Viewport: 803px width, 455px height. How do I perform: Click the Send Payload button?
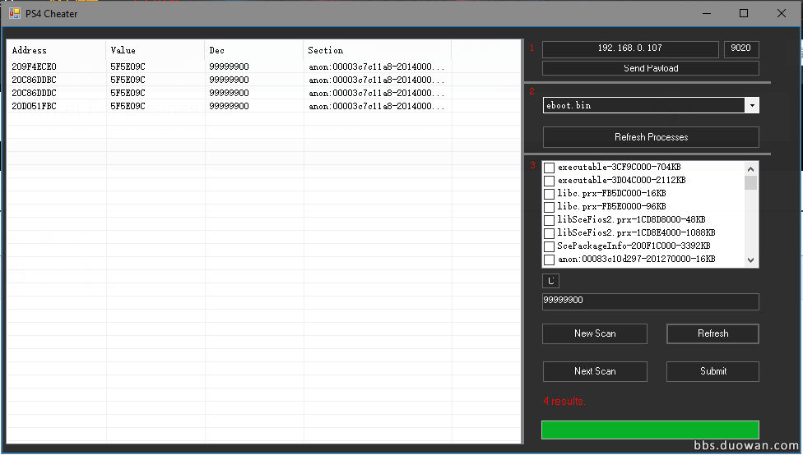(650, 68)
